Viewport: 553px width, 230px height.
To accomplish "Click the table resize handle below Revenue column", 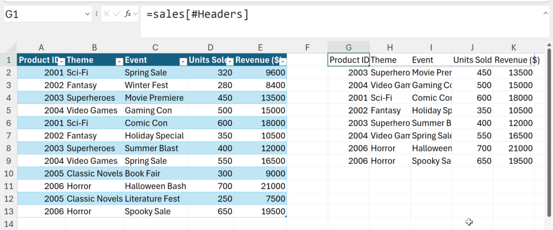I will [285, 216].
